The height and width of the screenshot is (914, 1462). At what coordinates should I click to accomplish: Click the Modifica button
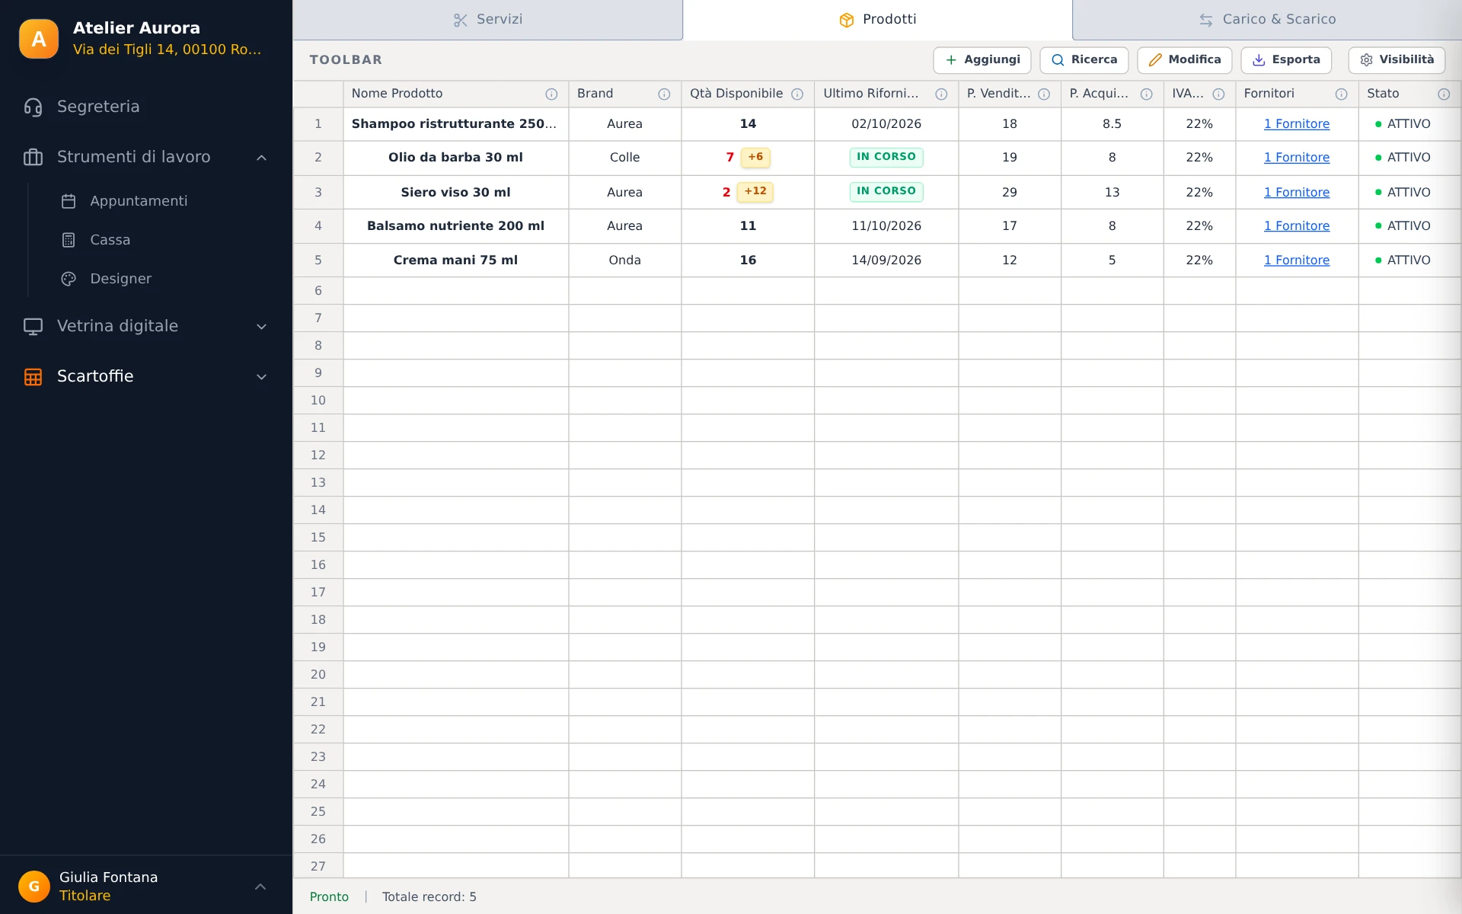pos(1185,60)
